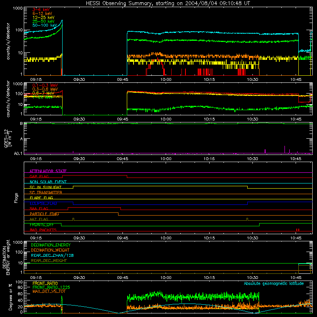Select the REAR_DEC_CHAN/128 legend label

click(x=52, y=255)
